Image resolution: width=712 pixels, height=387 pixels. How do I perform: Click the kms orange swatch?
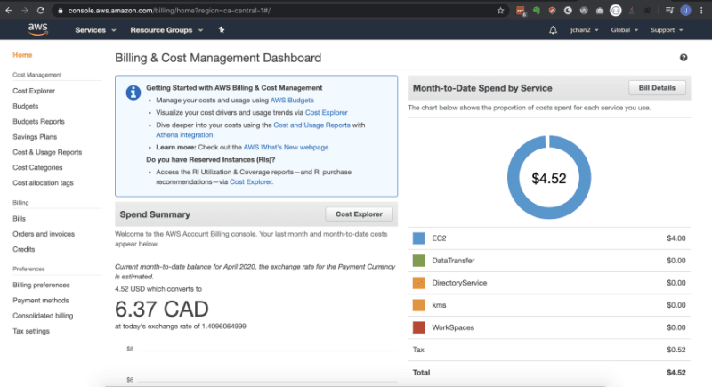click(x=418, y=305)
